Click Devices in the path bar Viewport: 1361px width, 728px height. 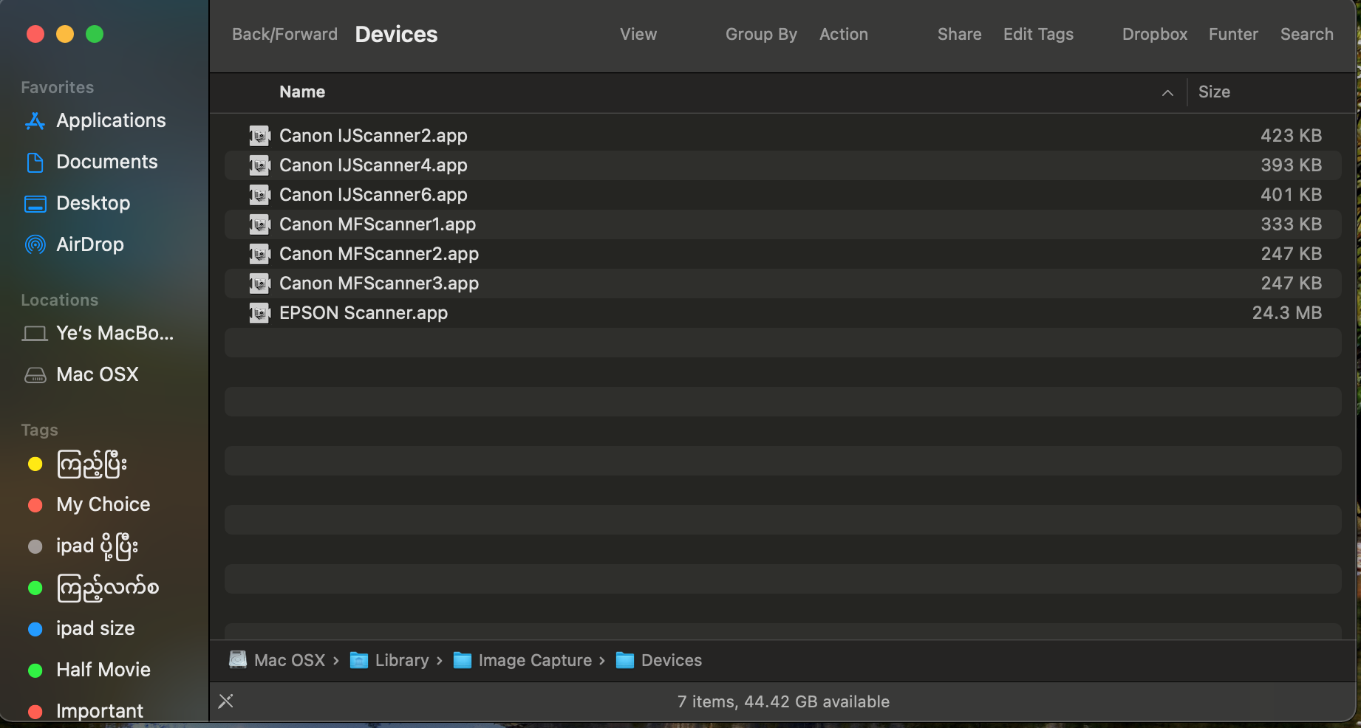(672, 660)
